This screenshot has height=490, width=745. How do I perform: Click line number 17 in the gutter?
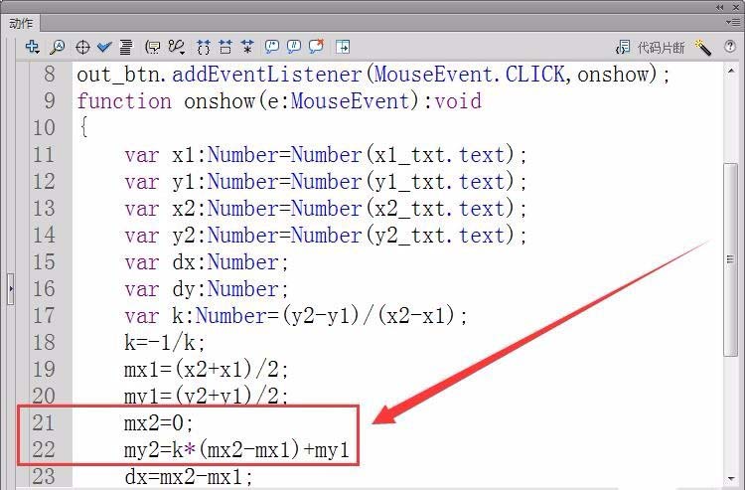point(44,316)
